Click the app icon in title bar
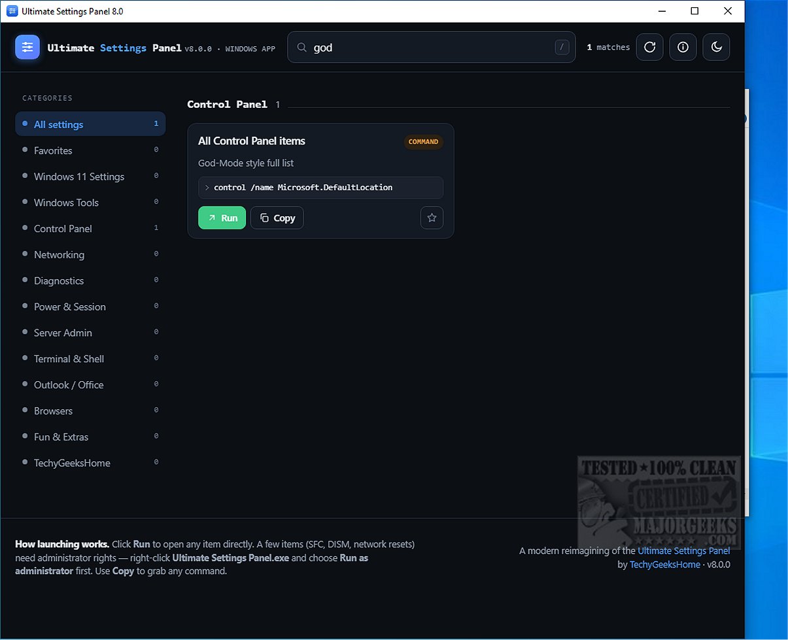Viewport: 788px width, 640px height. click(12, 11)
